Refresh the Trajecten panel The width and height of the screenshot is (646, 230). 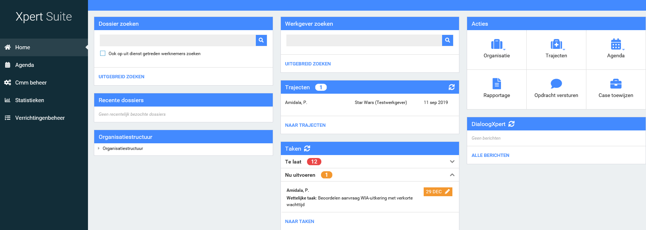[451, 87]
